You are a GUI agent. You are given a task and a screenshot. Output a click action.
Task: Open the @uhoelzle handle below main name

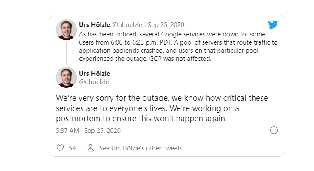94,82
